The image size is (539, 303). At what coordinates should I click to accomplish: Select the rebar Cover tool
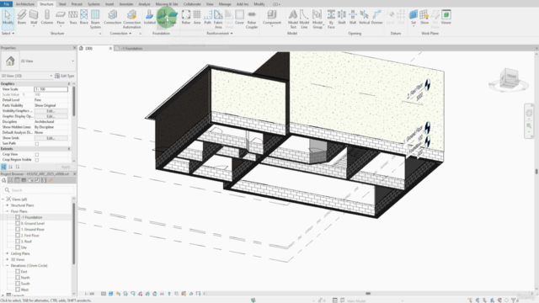pos(239,17)
